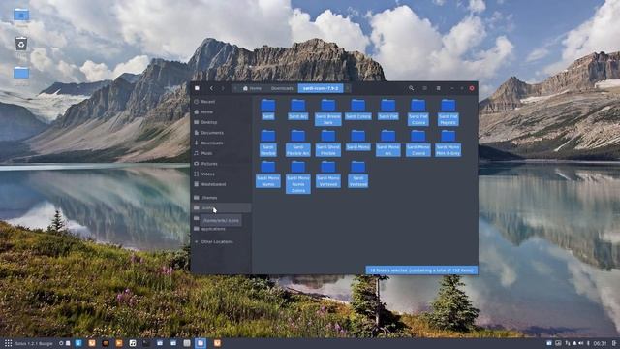Select the Sardi Mono Numix Colora folder
The height and width of the screenshot is (349, 620).
coord(298,176)
